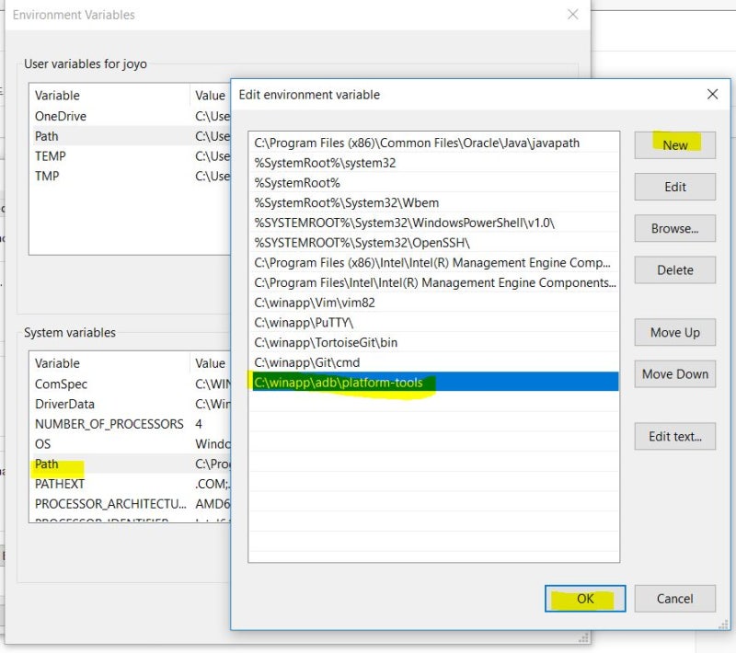Viewport: 736px width, 653px height.
Task: Click the Browse... button
Action: pyautogui.click(x=674, y=228)
